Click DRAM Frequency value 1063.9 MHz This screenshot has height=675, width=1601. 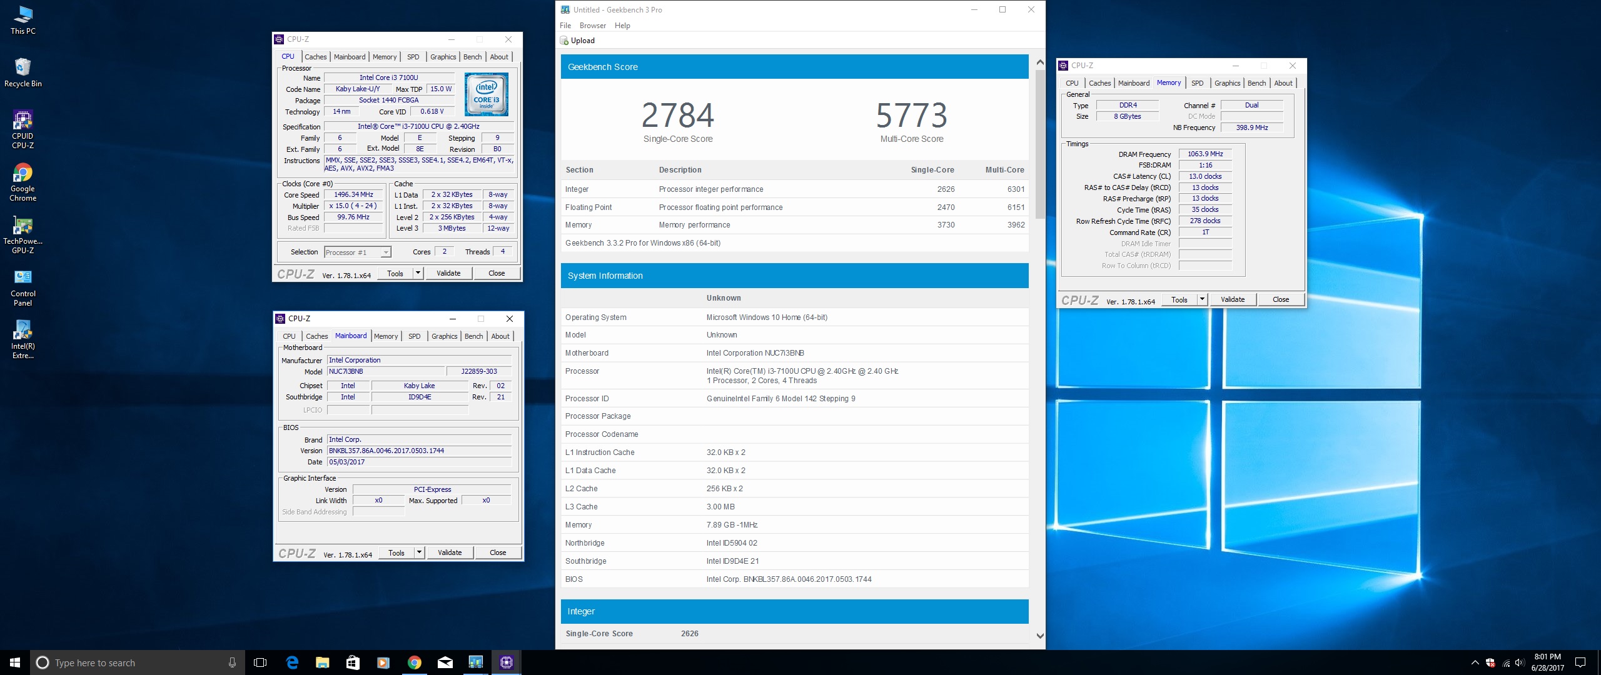pyautogui.click(x=1205, y=154)
